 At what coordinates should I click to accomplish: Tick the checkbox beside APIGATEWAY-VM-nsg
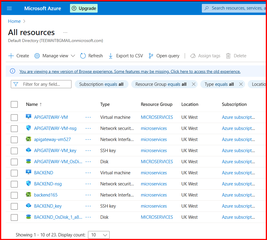tap(14, 128)
